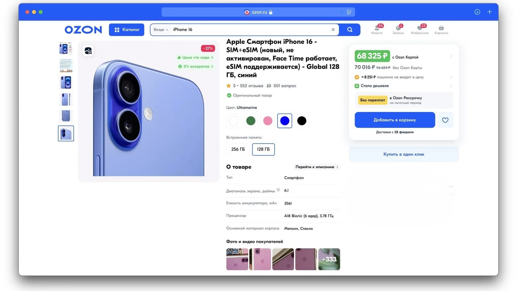The width and height of the screenshot is (517, 291).
Task: Select the 256 ГБ memory option
Action: coord(238,149)
